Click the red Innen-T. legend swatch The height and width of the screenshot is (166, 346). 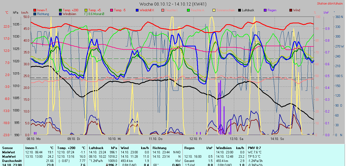(x=35, y=10)
